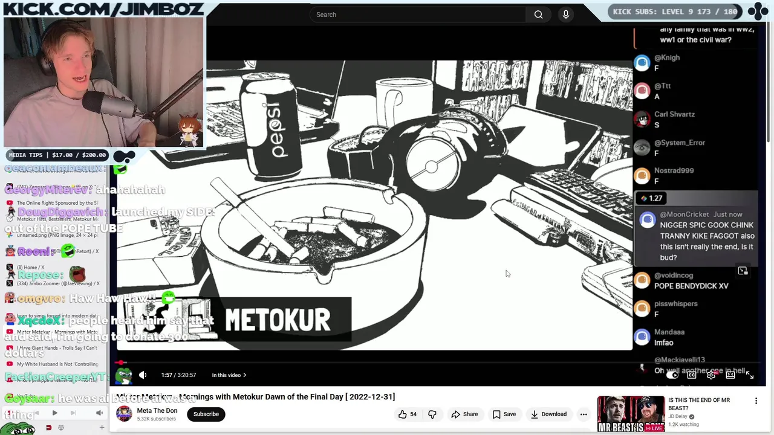Click the Share button
Screen dimensions: 774x435
(x=464, y=414)
